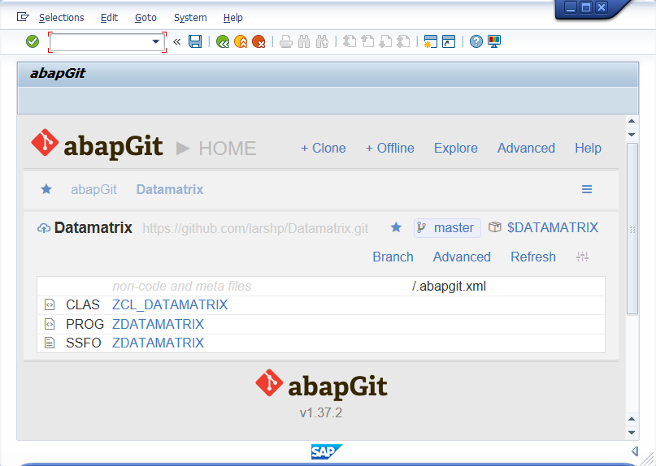
Task: Open the github.com/larshp/Datamatrix.git URL
Action: (x=255, y=229)
